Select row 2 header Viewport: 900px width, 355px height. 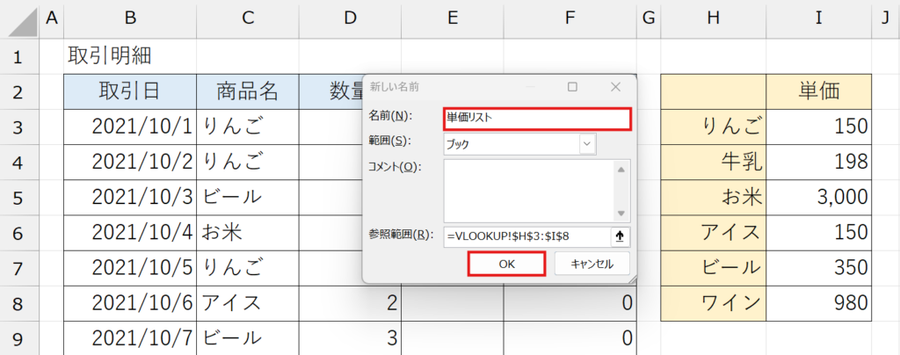20,91
